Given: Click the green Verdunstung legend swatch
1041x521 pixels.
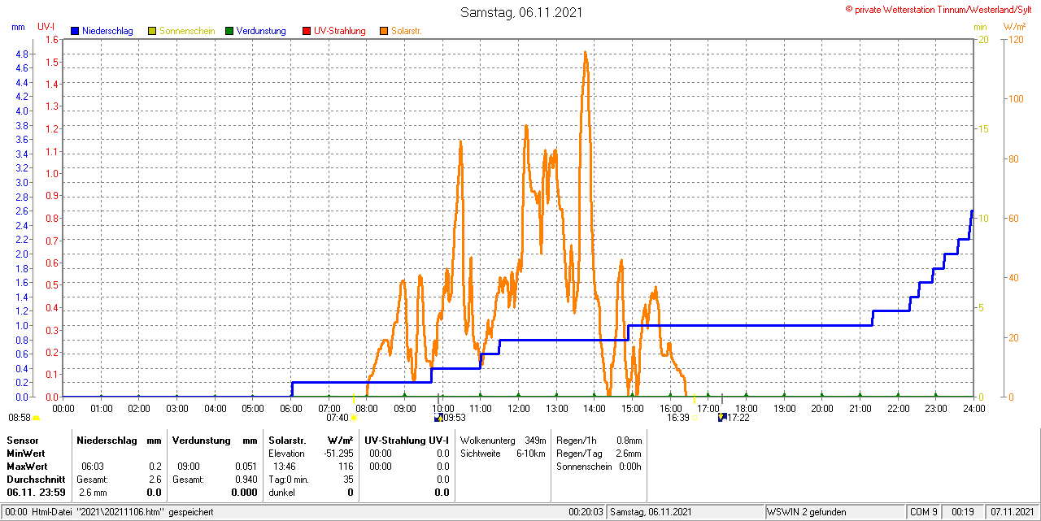Looking at the screenshot, I should click(229, 31).
